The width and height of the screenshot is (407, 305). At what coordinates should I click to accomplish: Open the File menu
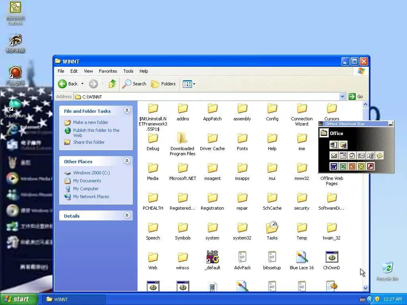(x=61, y=71)
